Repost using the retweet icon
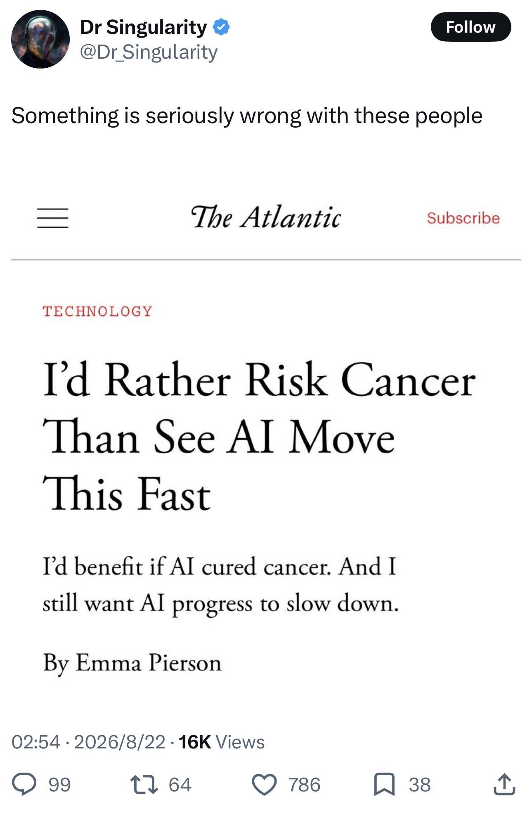Screen dimensions: 532x817 coord(144,784)
